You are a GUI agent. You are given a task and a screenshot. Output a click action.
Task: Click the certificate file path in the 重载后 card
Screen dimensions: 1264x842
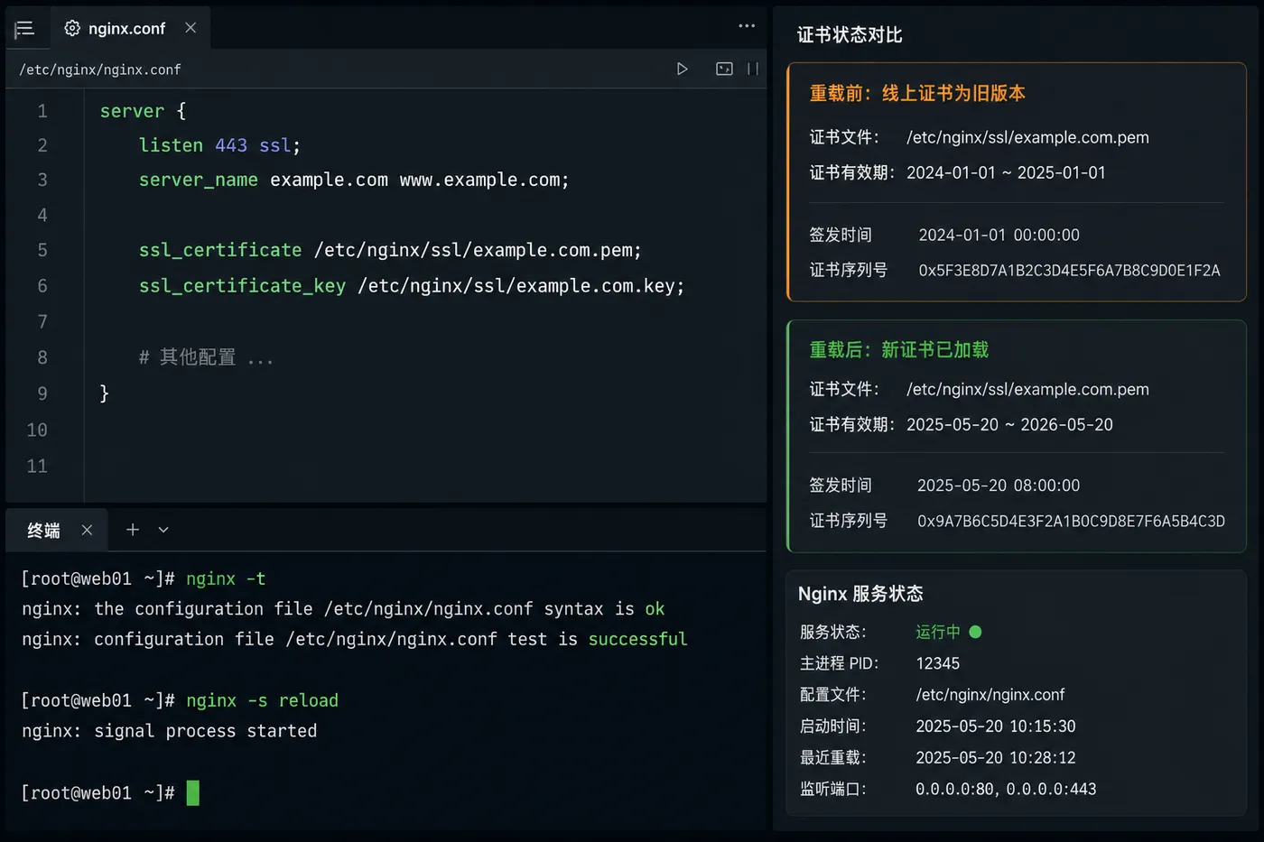[1027, 389]
